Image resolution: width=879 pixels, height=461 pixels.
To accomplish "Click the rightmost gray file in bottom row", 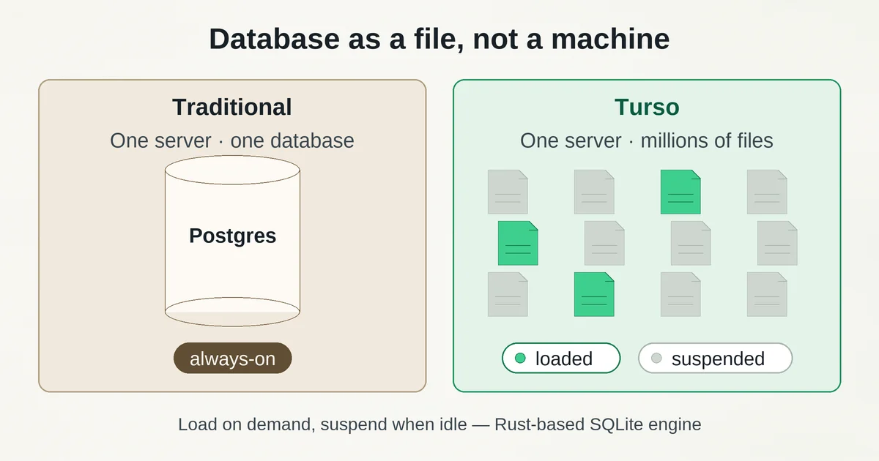I will 767,294.
